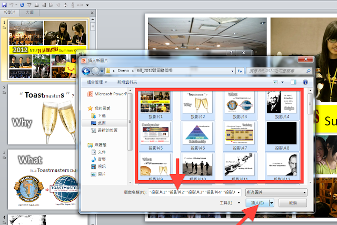Open Customize Quick Access Toolbar dropdown
The height and width of the screenshot is (225, 337).
point(87,5)
